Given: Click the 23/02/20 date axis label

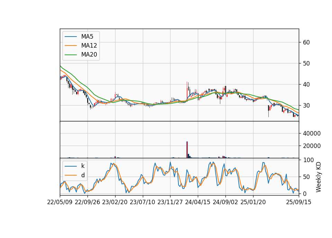Looking at the screenshot, I should point(115,202).
